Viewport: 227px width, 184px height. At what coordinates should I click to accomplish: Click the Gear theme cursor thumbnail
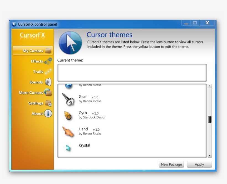pyautogui.click(x=68, y=100)
